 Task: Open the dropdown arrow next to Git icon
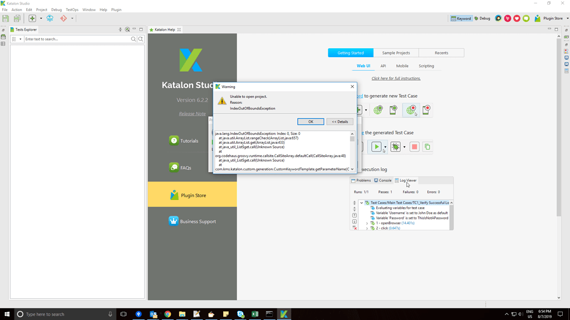[72, 18]
